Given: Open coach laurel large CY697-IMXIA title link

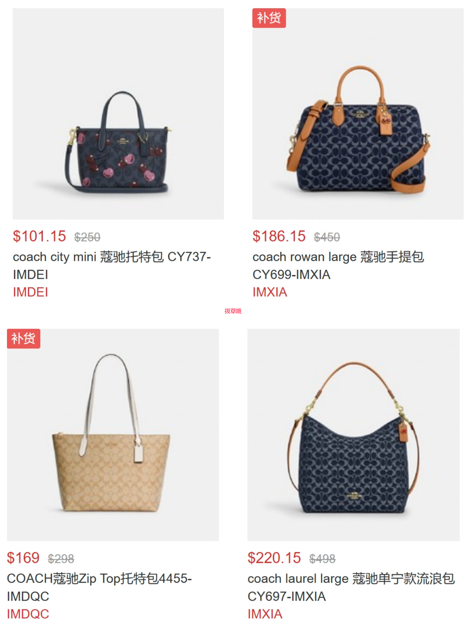Looking at the screenshot, I should click(x=351, y=587).
